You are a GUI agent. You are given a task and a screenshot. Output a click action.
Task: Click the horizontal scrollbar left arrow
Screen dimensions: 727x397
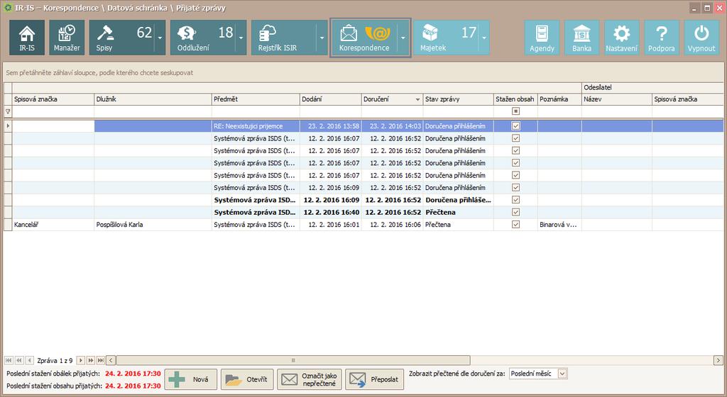[111, 360]
